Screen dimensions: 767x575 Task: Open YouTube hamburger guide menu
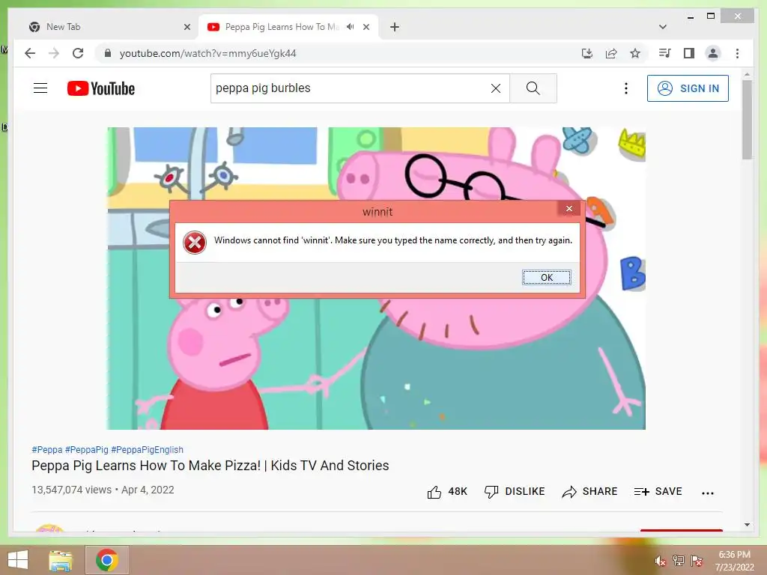[40, 88]
